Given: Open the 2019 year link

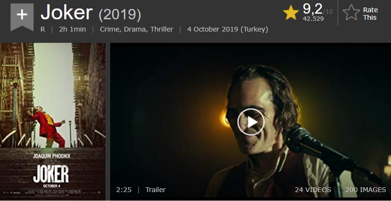Looking at the screenshot, I should coord(120,15).
